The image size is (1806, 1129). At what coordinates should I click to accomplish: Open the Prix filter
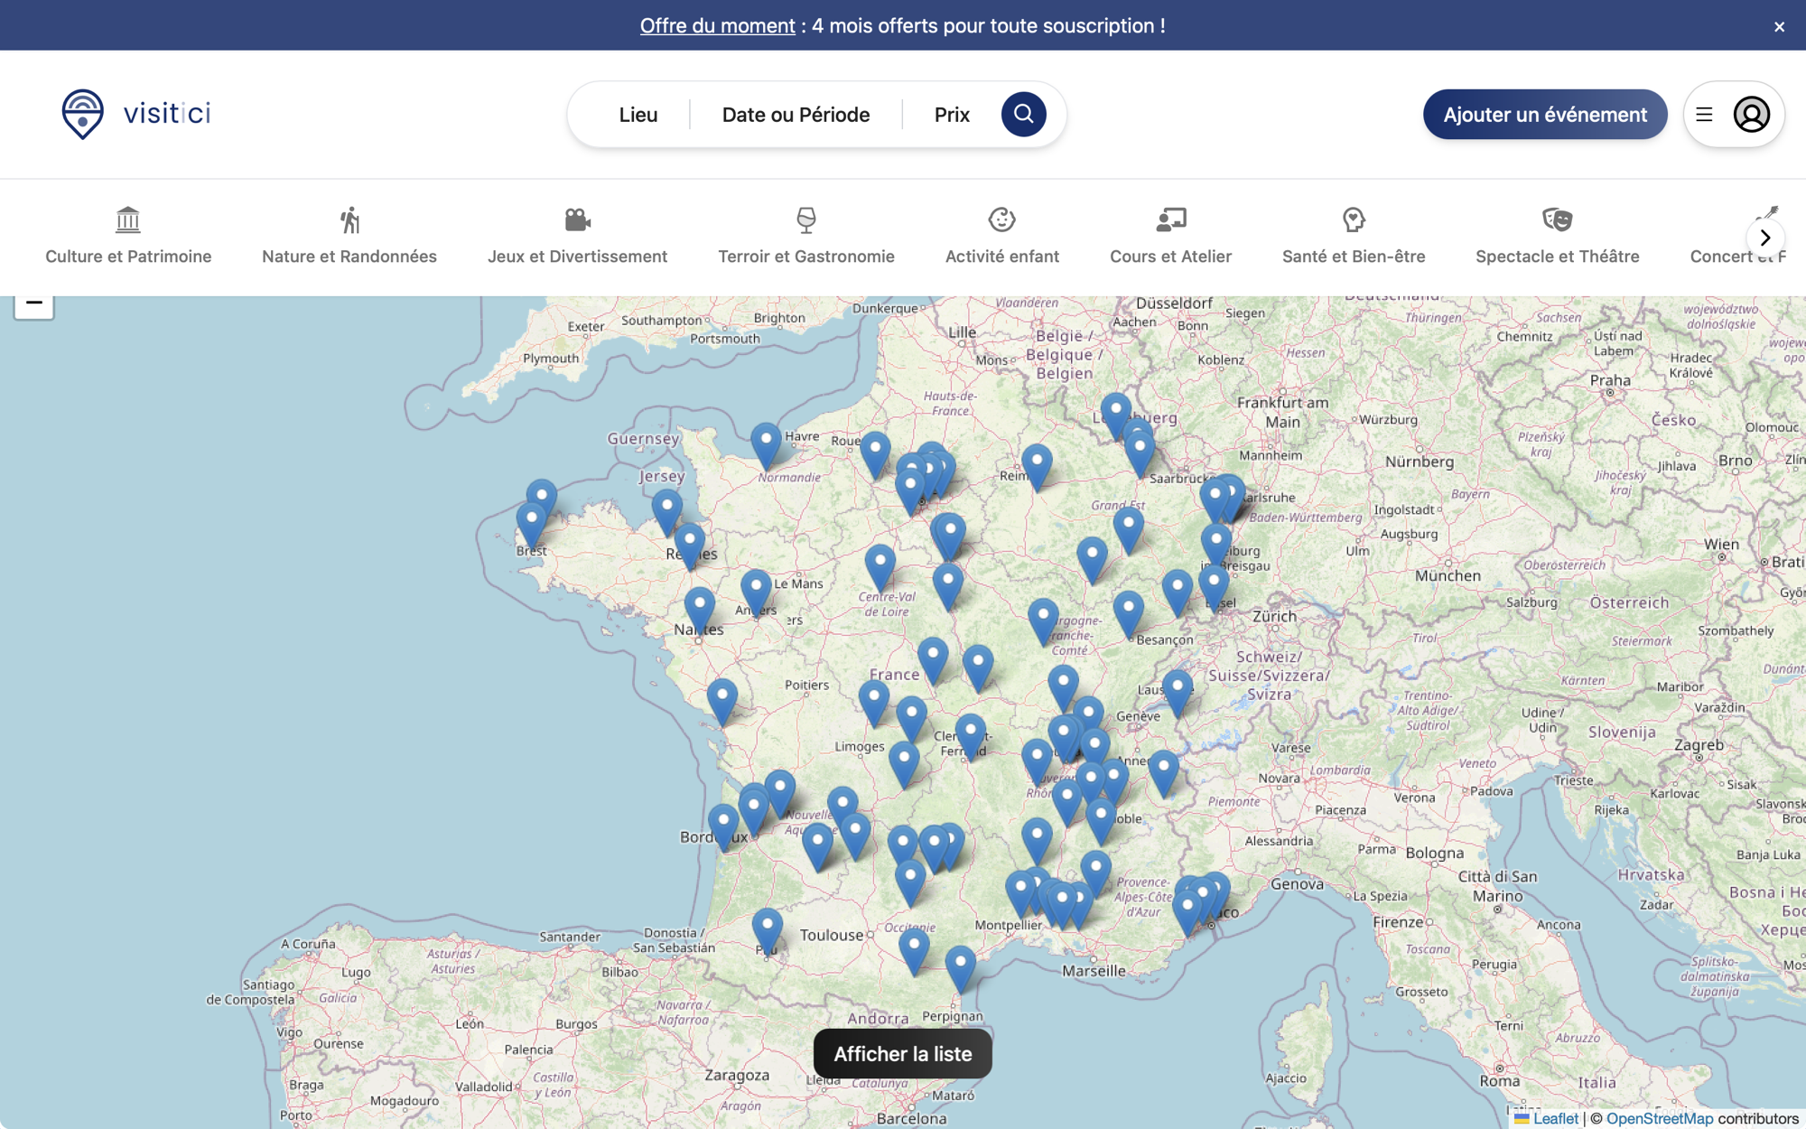pyautogui.click(x=951, y=114)
